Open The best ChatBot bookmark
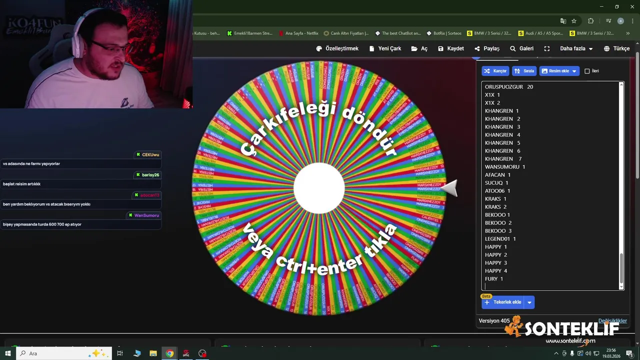Image resolution: width=640 pixels, height=360 pixels. (398, 33)
